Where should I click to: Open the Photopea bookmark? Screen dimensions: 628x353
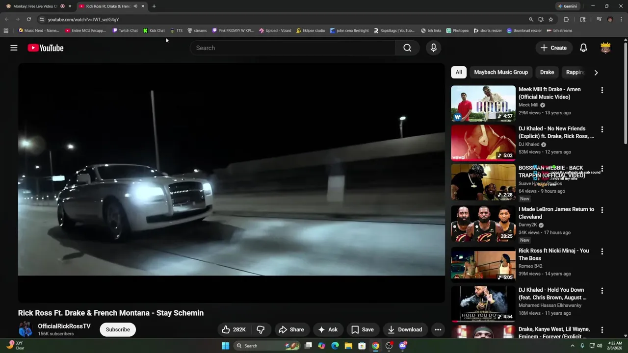(457, 30)
